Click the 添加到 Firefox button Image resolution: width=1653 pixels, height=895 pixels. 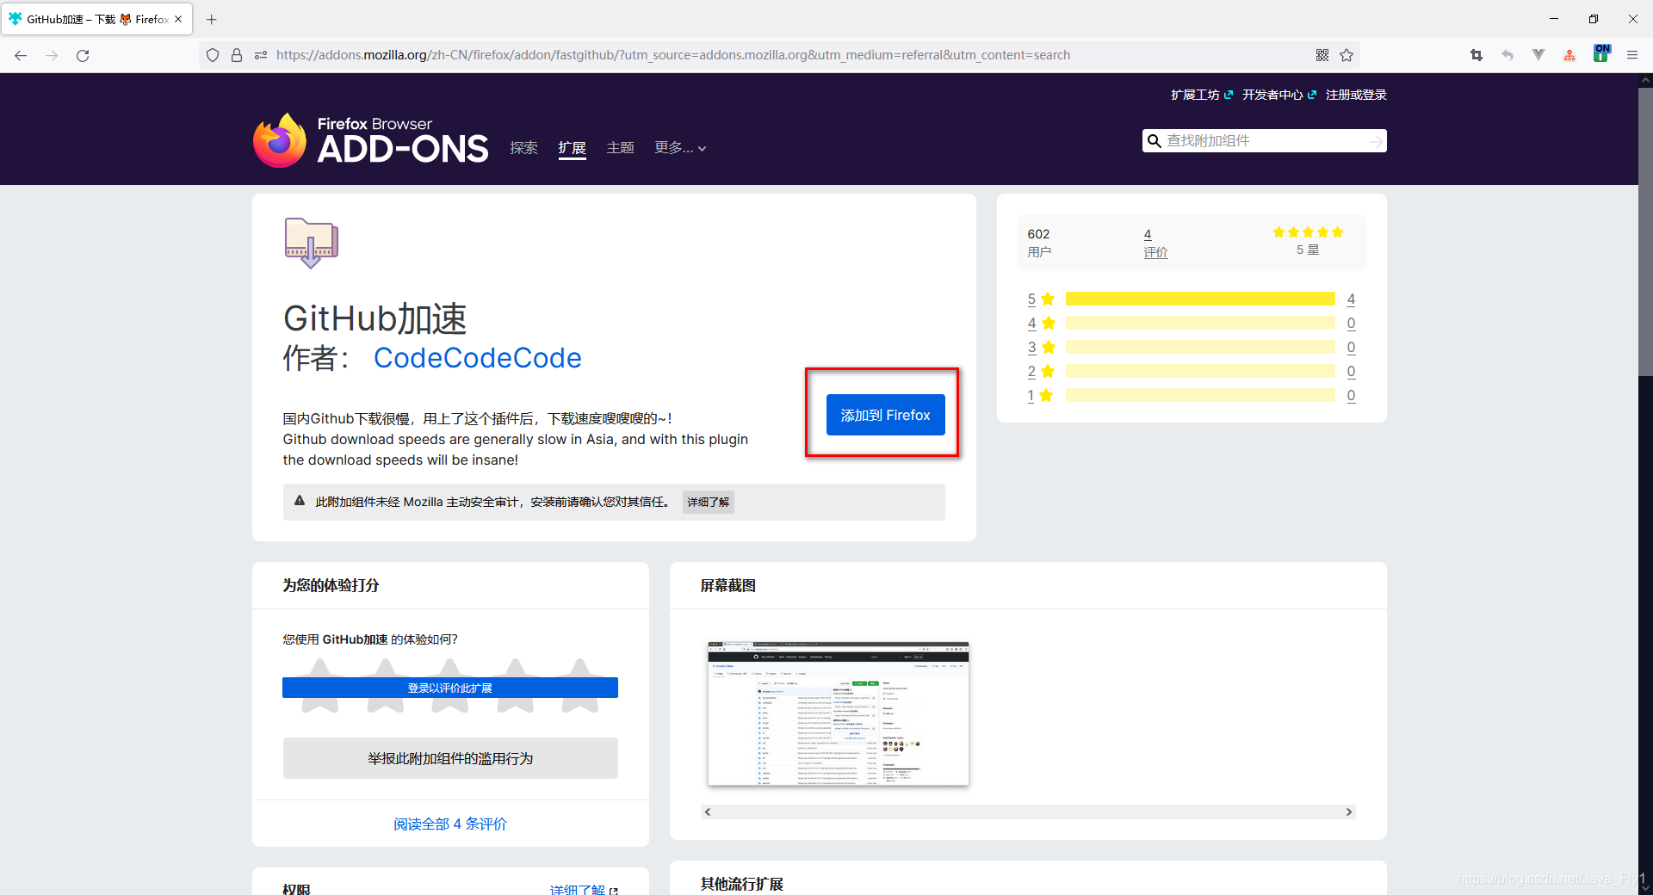tap(885, 415)
